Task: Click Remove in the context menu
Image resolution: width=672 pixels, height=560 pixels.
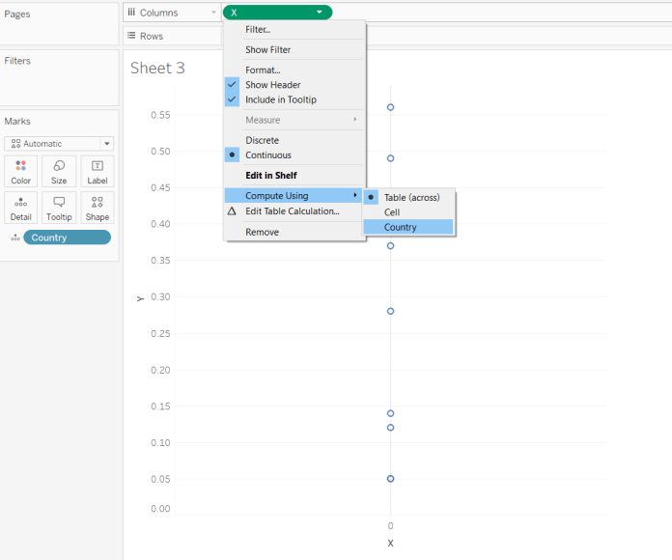Action: click(x=262, y=233)
